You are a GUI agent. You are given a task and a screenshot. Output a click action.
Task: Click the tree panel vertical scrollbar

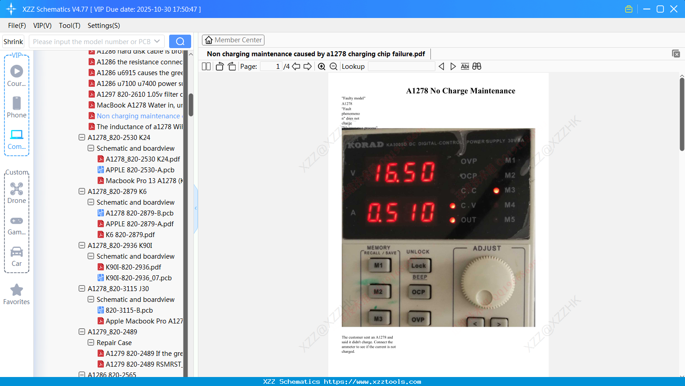pos(191,104)
